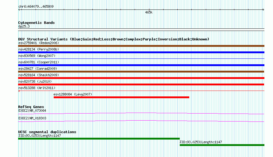273x157 pixels.
Task: Open variant label nsv513288 (Arlt2011)
Action: tap(37, 88)
